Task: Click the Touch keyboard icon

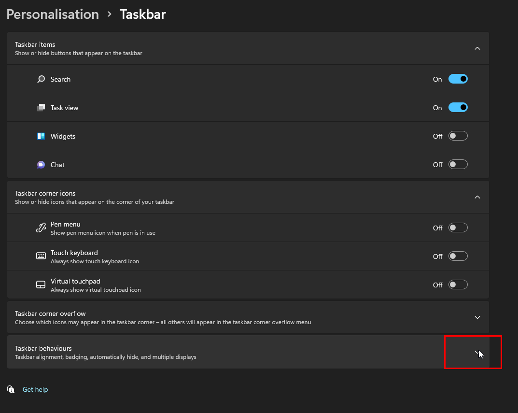Action: coord(41,256)
